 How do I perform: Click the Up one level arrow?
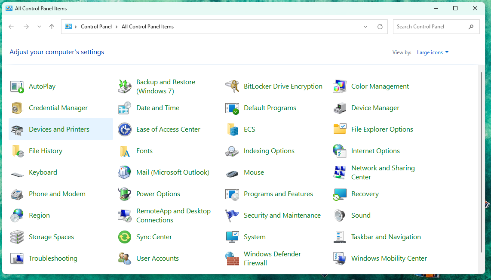pyautogui.click(x=52, y=27)
